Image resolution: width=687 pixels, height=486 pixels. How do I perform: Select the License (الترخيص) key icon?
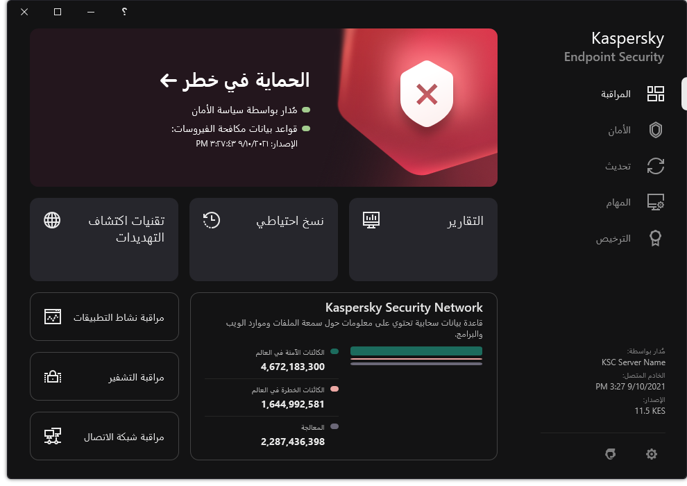click(655, 238)
